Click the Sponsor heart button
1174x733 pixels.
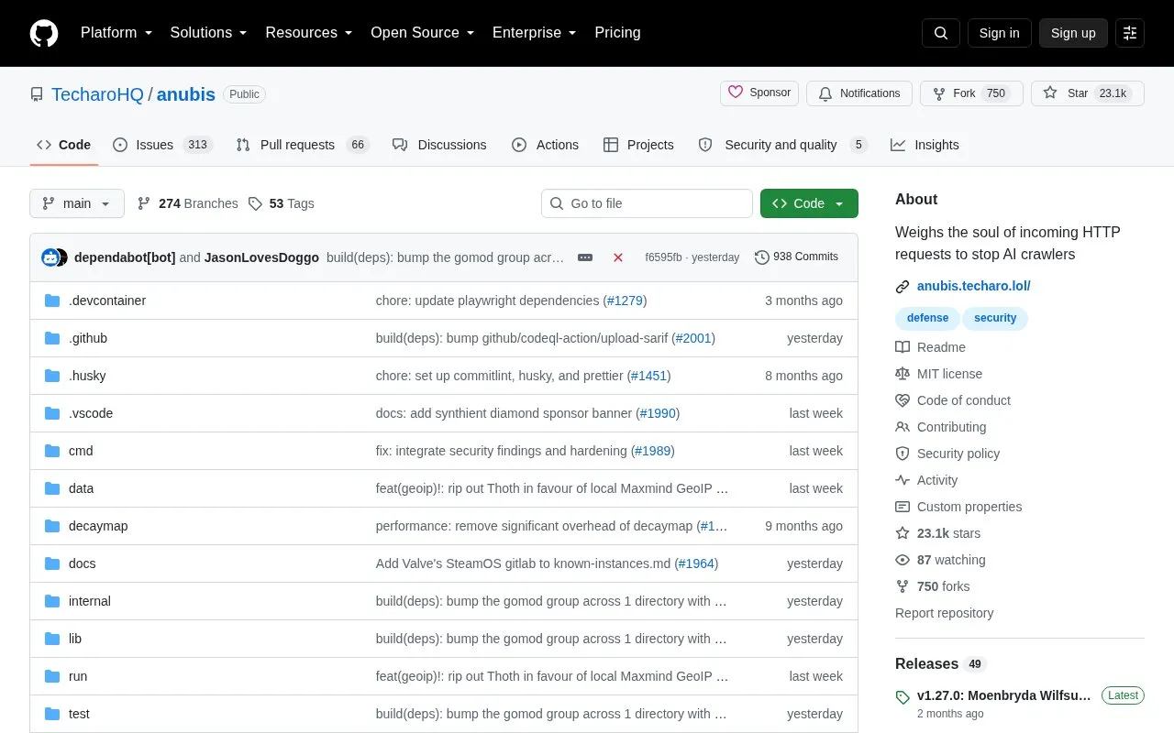759,93
